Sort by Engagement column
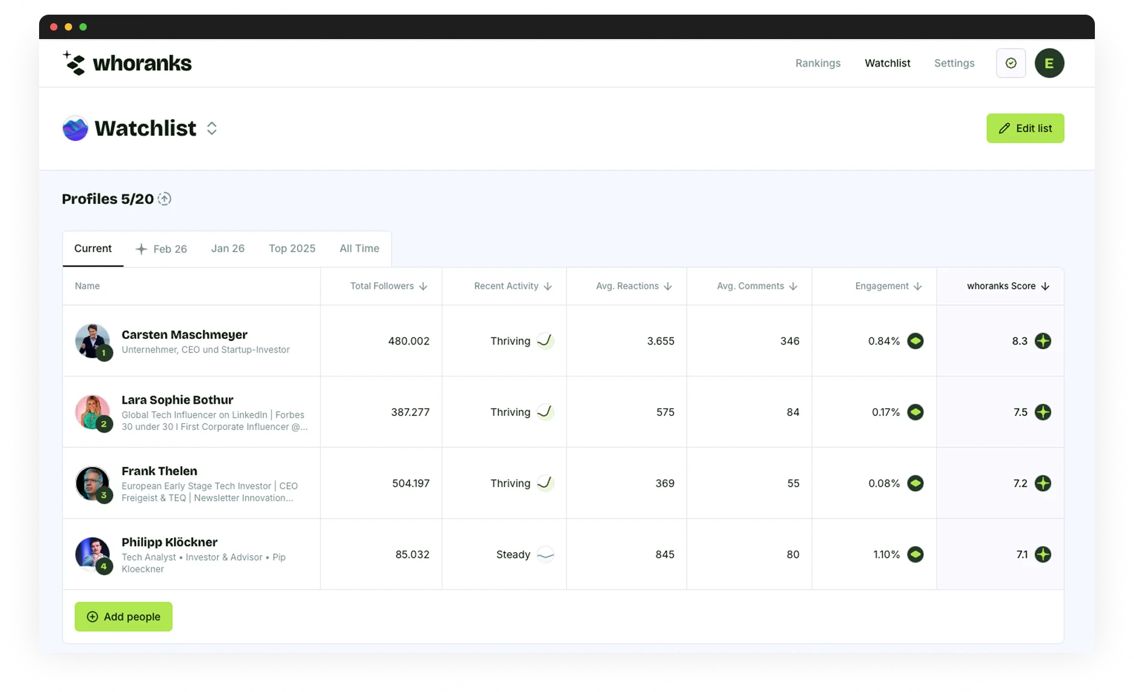Screen dimensions: 1134x692 point(888,286)
